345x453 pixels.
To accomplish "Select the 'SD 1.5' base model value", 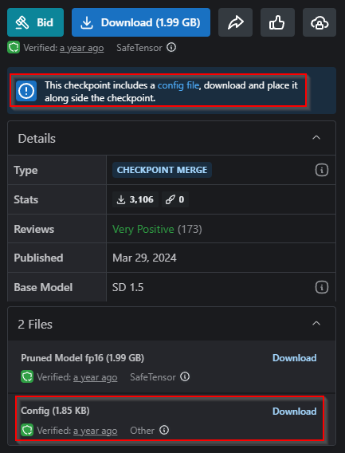I will tap(128, 287).
